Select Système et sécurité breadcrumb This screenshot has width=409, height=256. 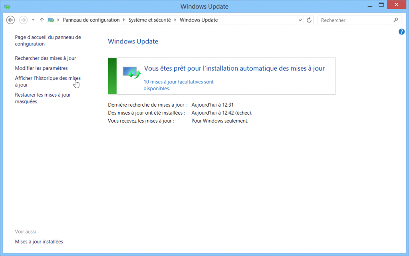click(149, 20)
